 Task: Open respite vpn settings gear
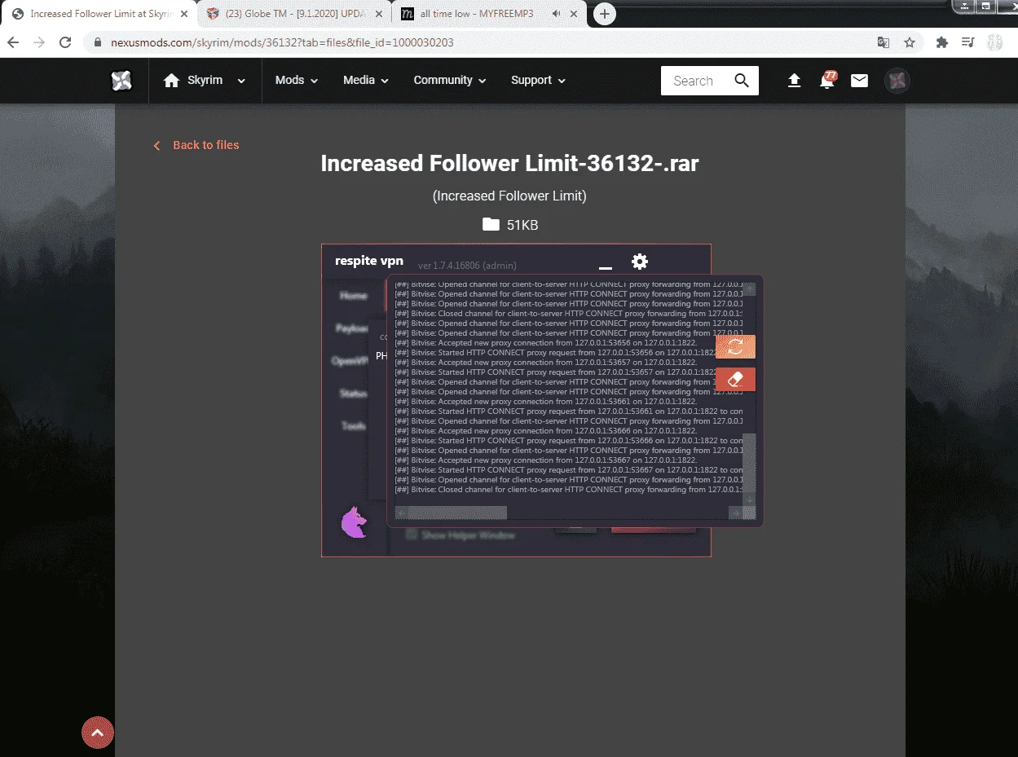(640, 262)
